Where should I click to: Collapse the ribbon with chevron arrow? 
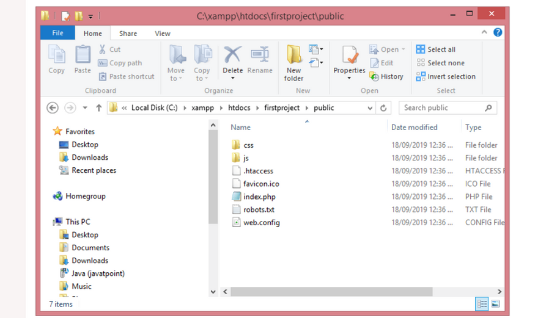click(484, 32)
